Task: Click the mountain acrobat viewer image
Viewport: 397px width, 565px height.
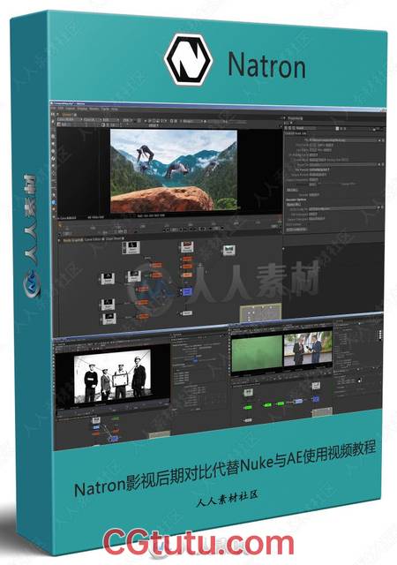Action: coord(174,169)
